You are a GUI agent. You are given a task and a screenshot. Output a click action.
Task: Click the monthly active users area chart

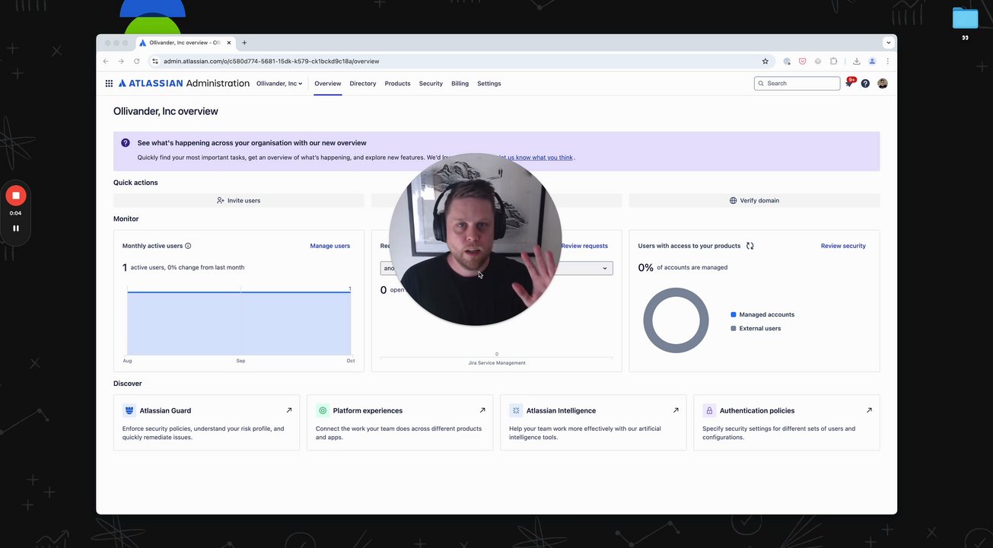(239, 323)
